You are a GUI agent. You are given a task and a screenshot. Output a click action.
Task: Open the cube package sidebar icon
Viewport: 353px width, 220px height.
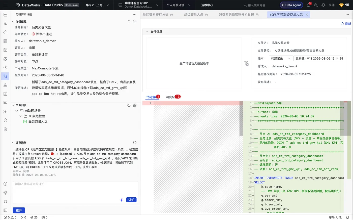[x=5, y=120]
